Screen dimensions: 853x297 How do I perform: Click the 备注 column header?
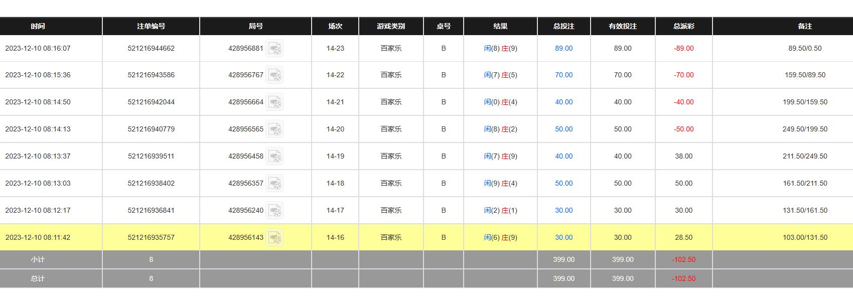804,26
